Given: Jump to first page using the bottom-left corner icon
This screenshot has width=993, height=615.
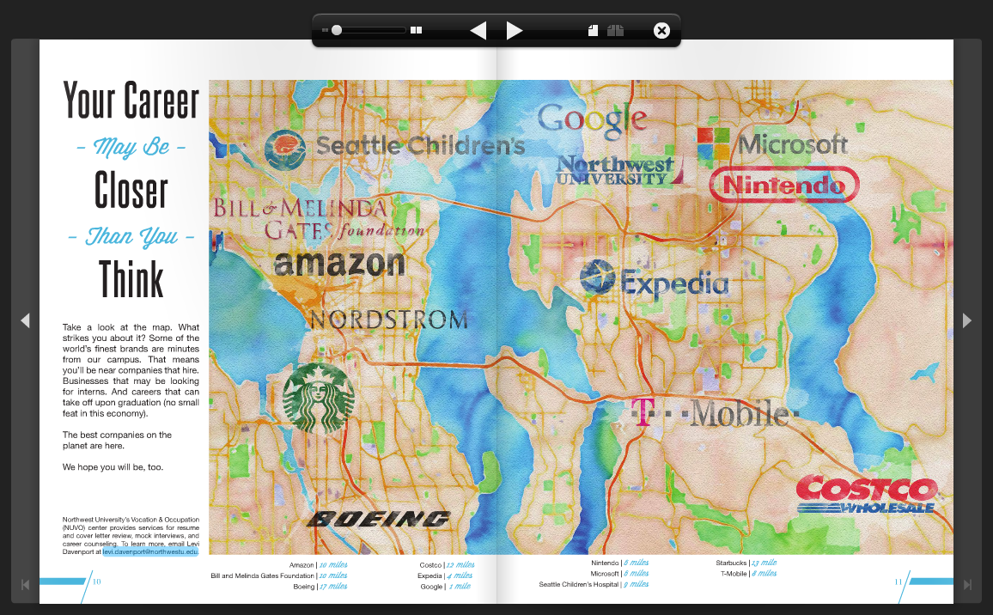Looking at the screenshot, I should (24, 585).
